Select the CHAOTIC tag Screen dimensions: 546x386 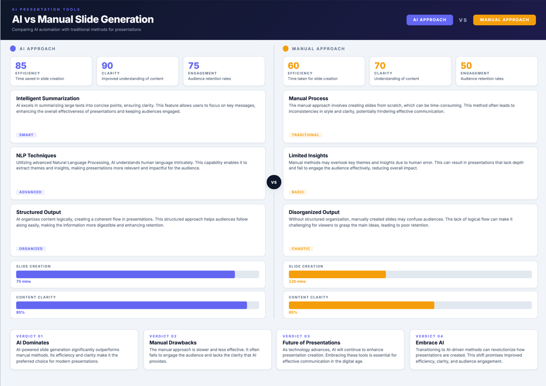(x=301, y=249)
